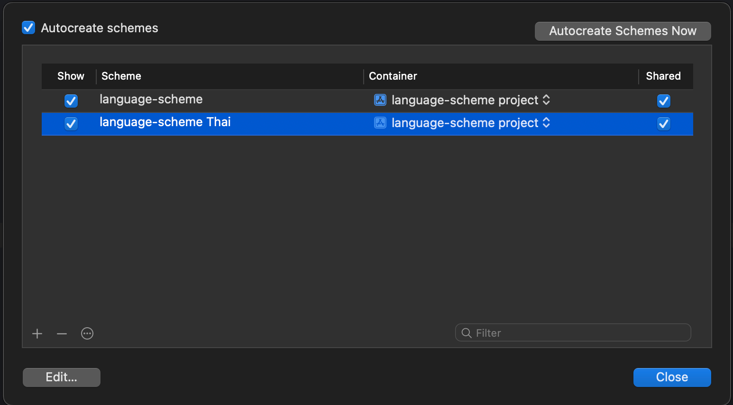Uncheck Show for language-scheme Thai
The width and height of the screenshot is (733, 405).
click(71, 124)
